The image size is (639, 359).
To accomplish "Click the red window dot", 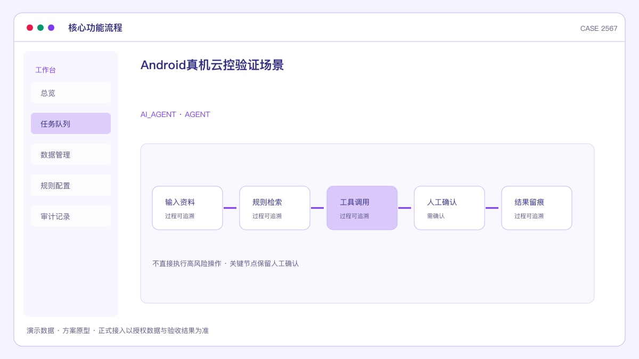I will coord(30,28).
